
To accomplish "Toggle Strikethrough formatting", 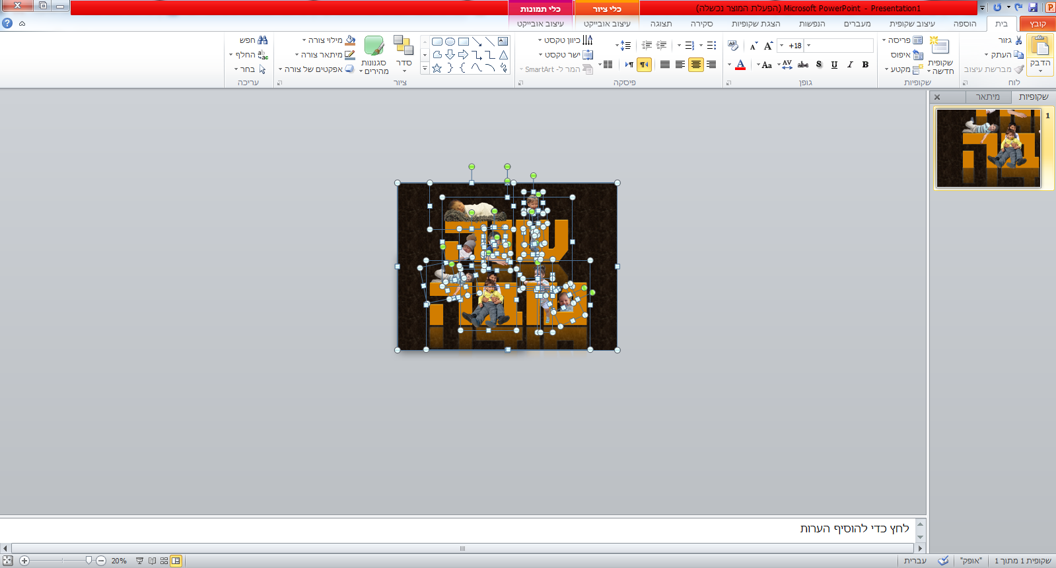I will tap(803, 65).
